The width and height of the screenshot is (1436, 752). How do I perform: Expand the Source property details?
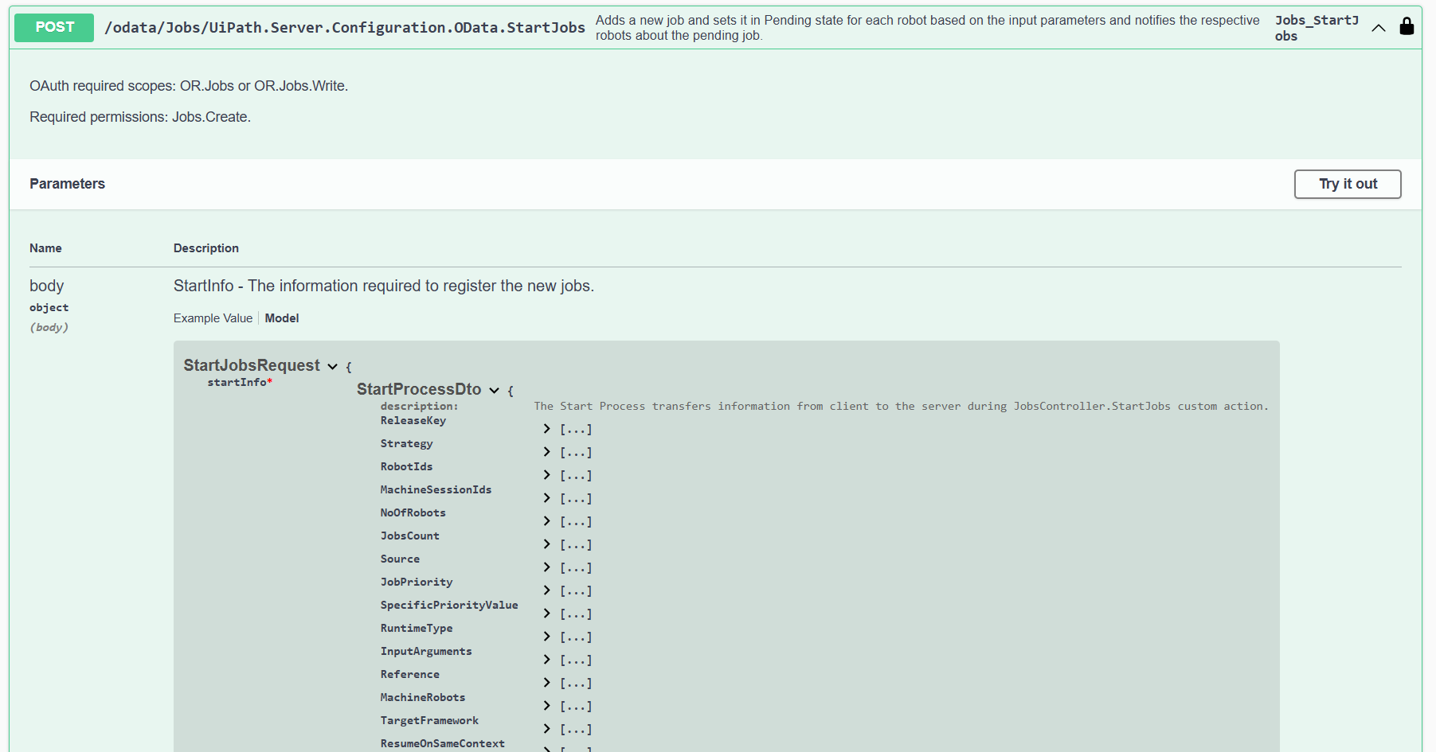(x=546, y=567)
